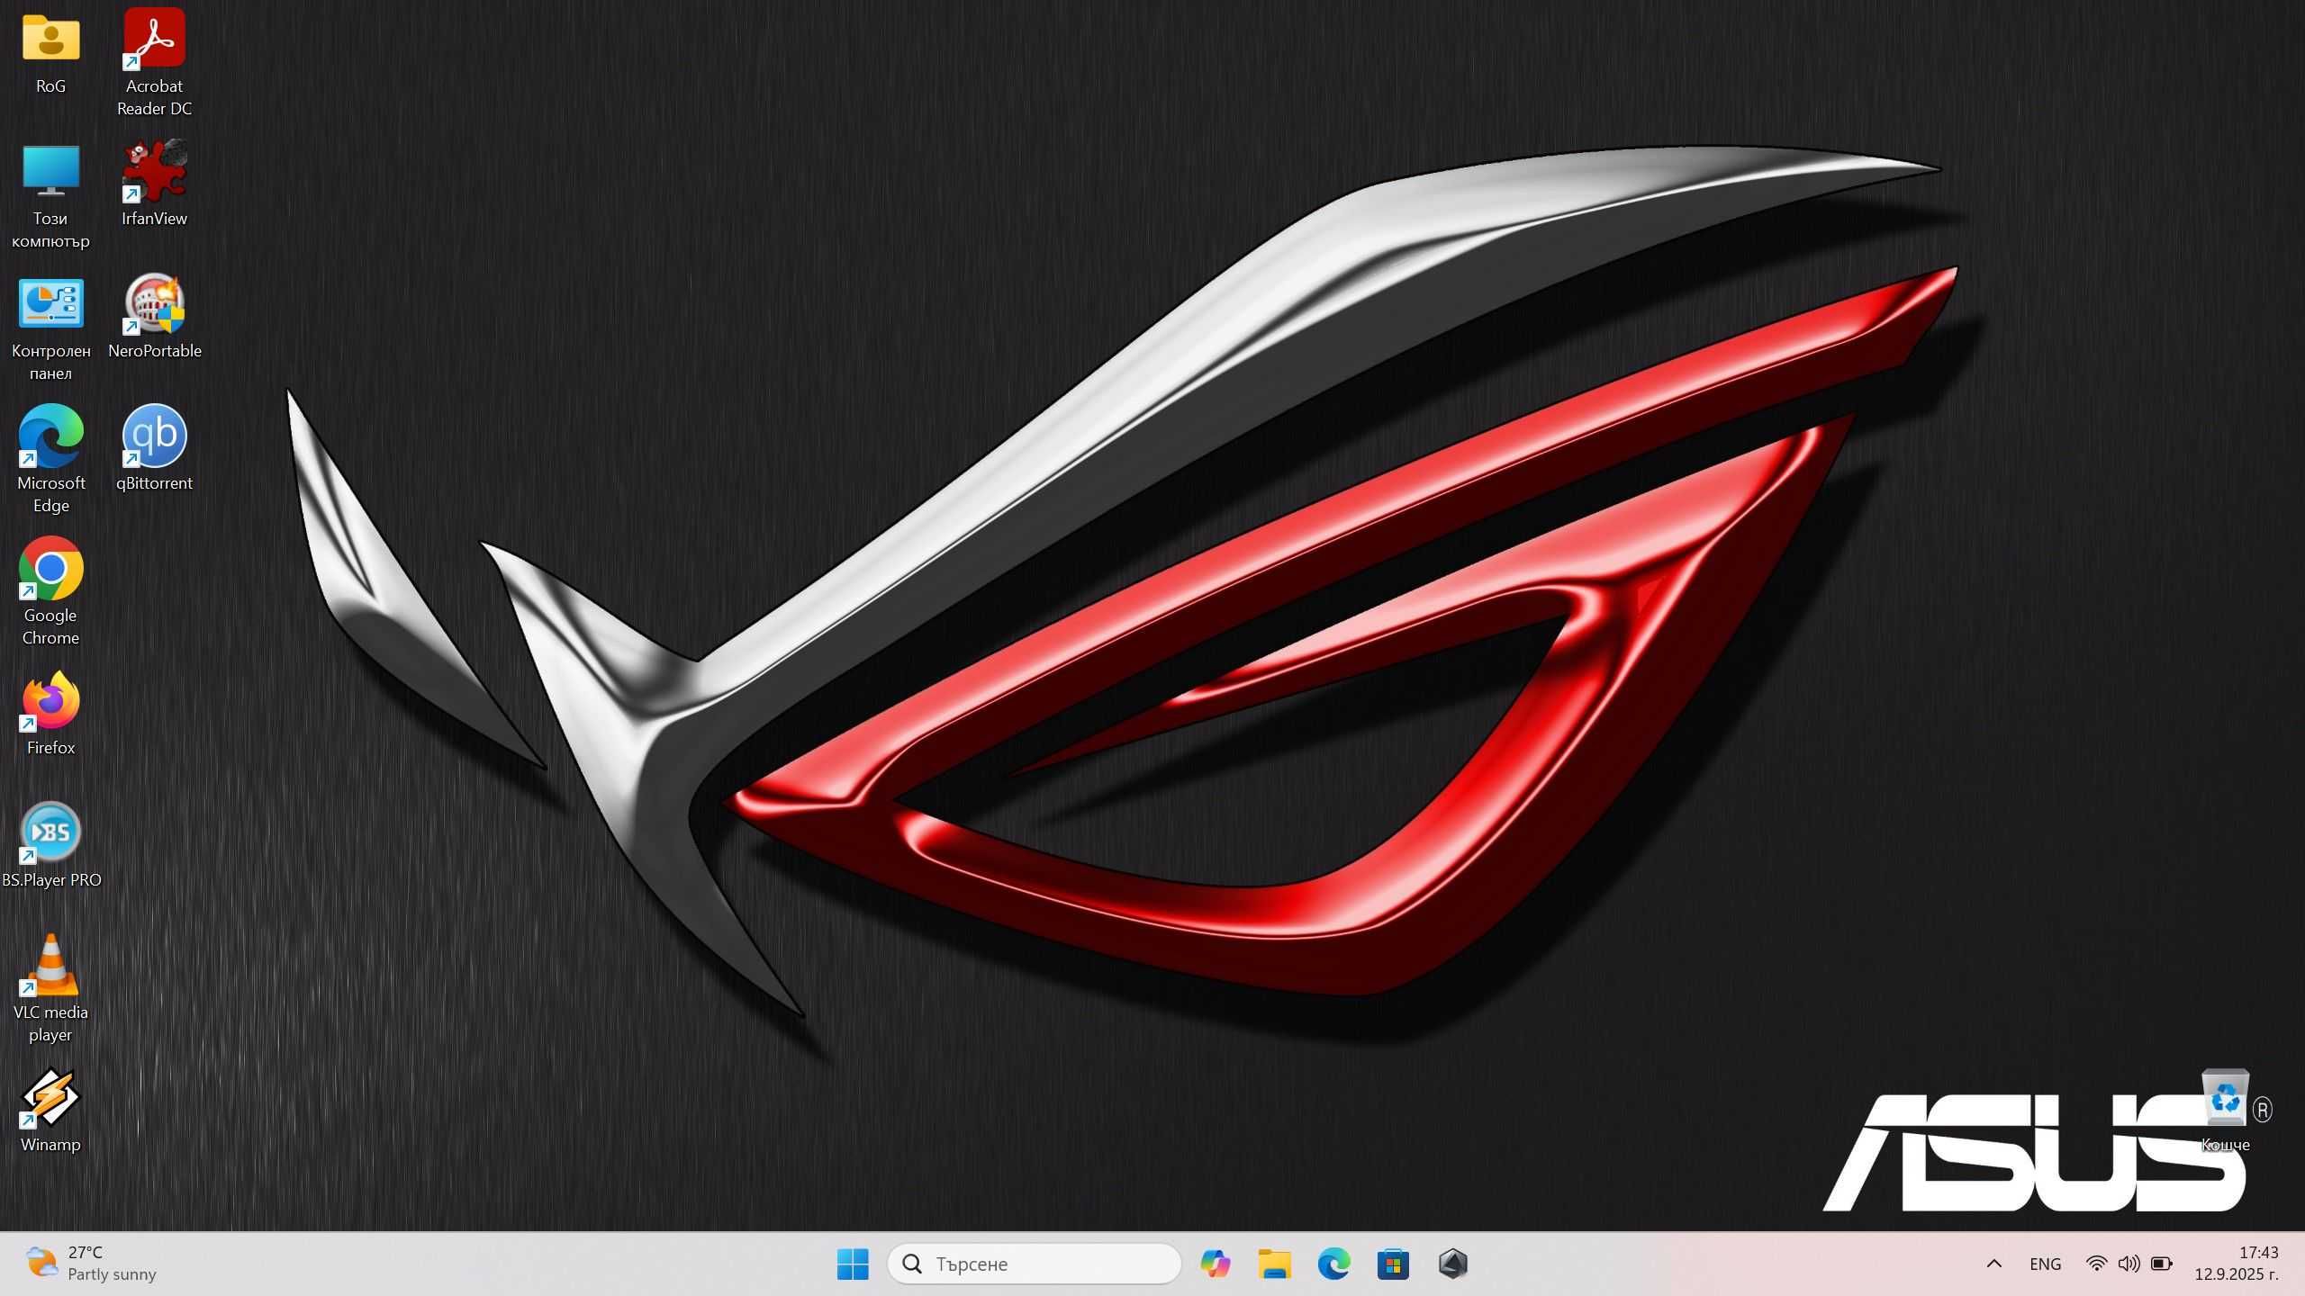Select the Google Chrome desktop shortcut
Image resolution: width=2305 pixels, height=1296 pixels.
pos(50,568)
